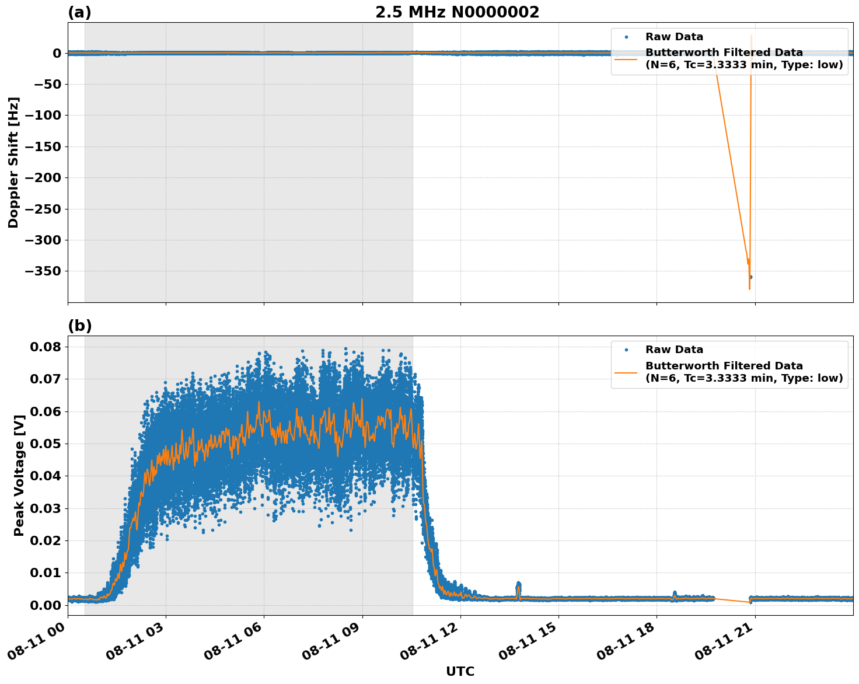Click the UTC axis label
The image size is (859, 684).
pyautogui.click(x=460, y=671)
